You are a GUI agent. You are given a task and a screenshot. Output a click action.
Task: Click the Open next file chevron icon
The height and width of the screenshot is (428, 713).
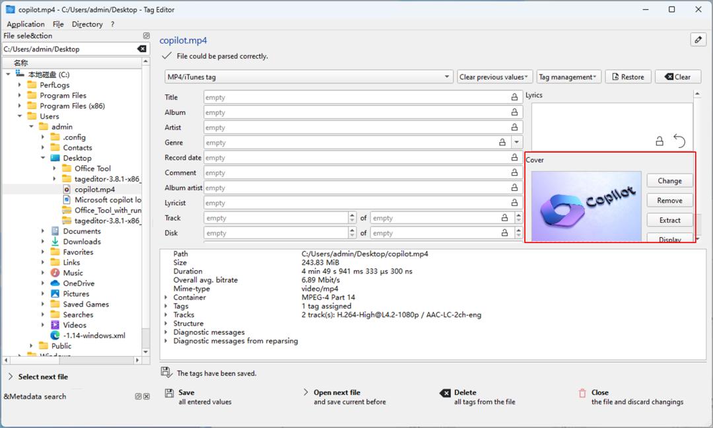305,392
